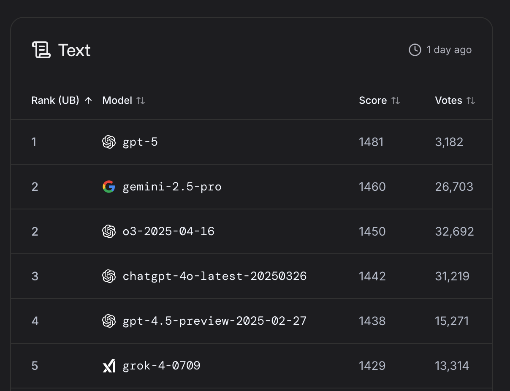Click the Model column header label
Screen dimensions: 510x391
point(117,100)
